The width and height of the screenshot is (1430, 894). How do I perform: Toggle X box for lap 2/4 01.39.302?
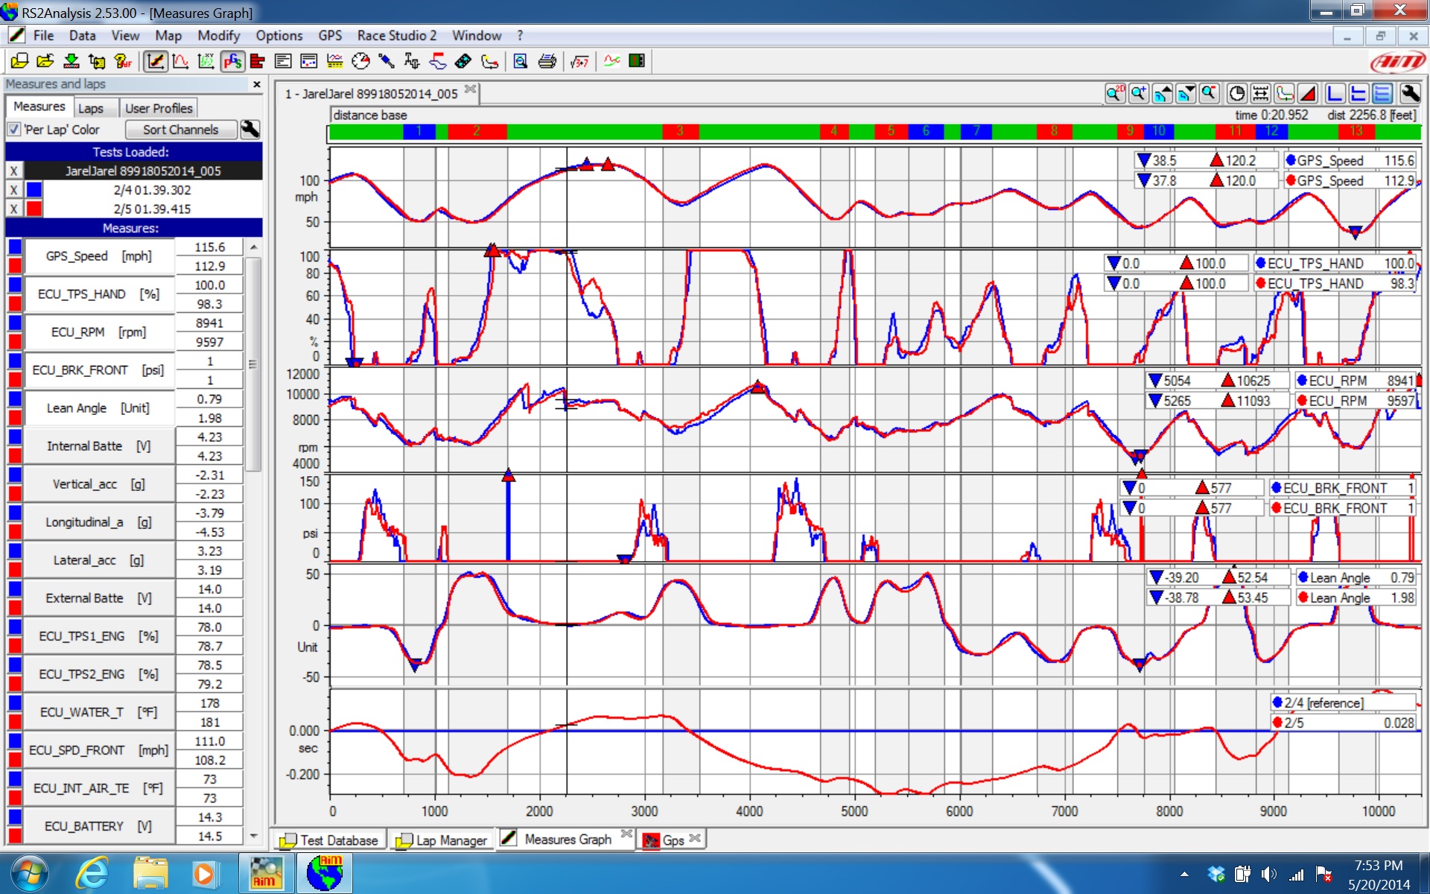(13, 190)
